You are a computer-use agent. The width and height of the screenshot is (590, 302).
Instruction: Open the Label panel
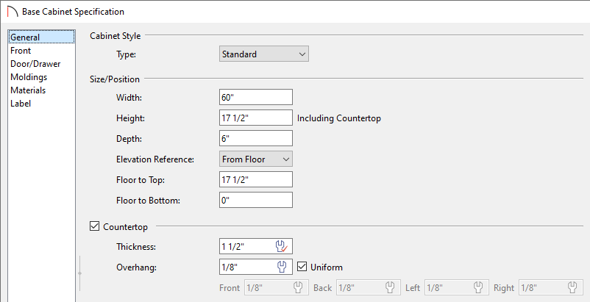click(21, 104)
